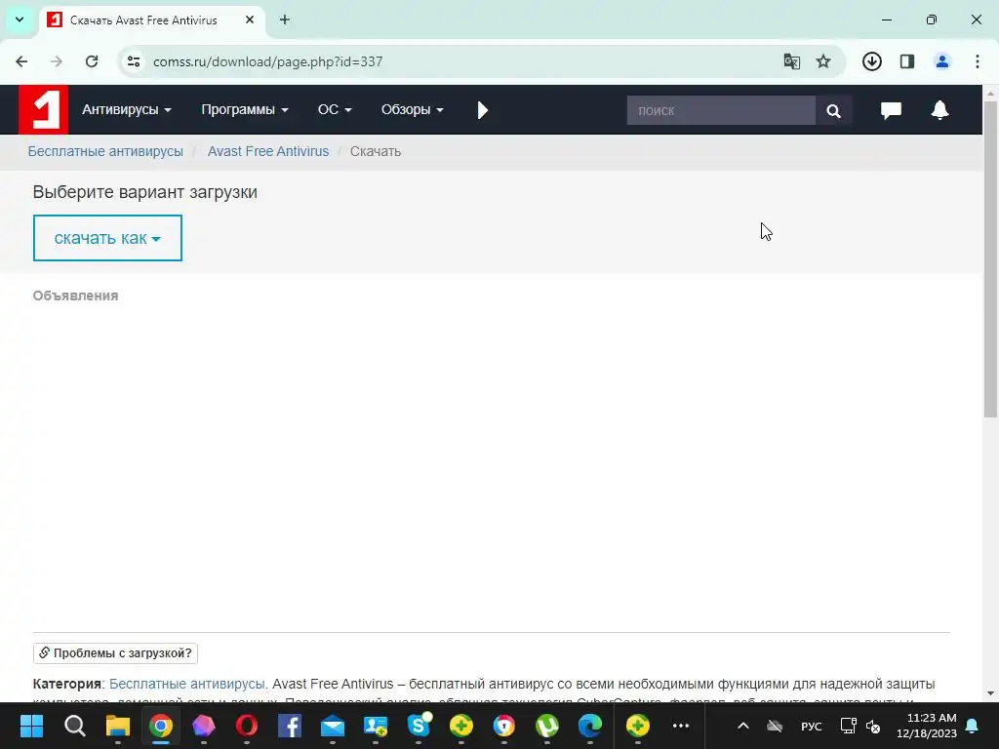Open the Windows Start menu

click(31, 726)
